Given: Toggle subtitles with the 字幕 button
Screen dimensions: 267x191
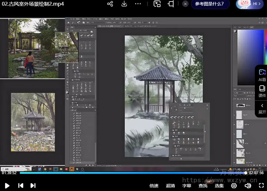Looking at the screenshot, I should (x=187, y=186).
